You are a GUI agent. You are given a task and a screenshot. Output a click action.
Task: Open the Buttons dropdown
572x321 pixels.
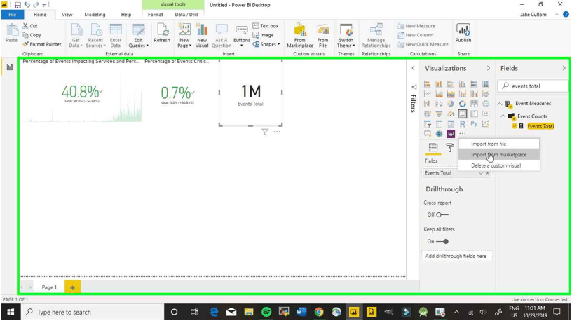[242, 35]
